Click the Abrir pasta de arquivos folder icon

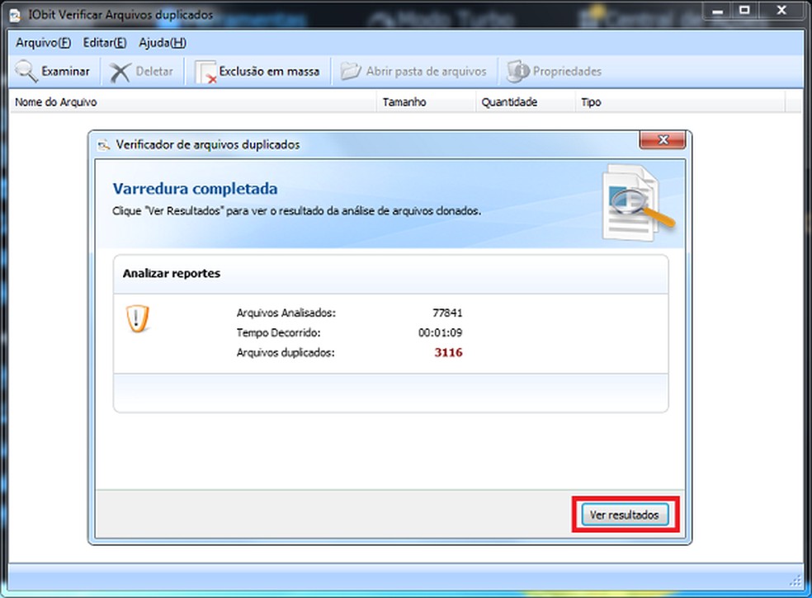pyautogui.click(x=351, y=72)
